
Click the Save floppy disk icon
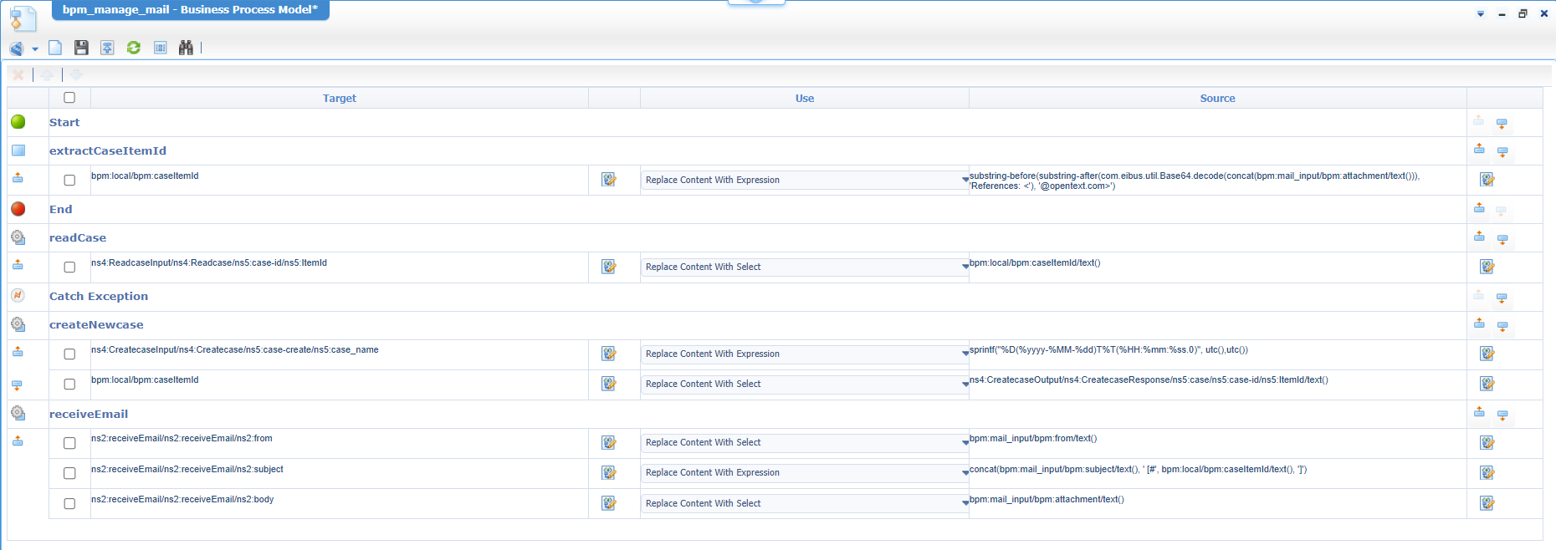point(81,48)
